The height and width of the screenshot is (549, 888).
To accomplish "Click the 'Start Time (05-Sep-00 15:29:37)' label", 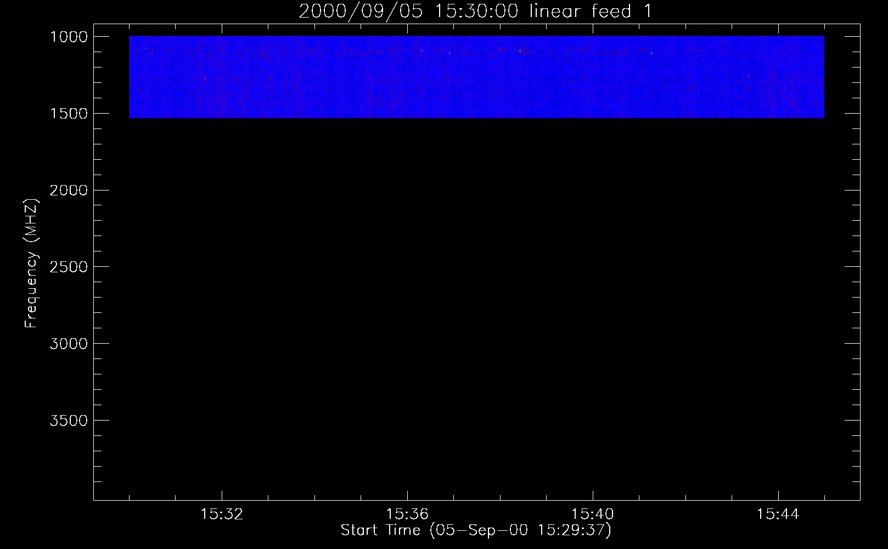I will tap(476, 530).
